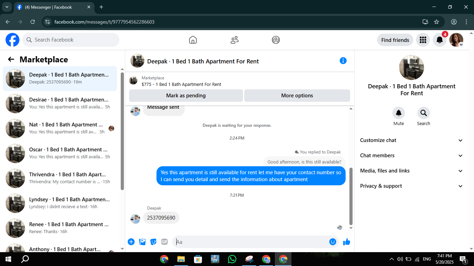
Task: Click the chat header listing thumbnail
Action: (137, 61)
